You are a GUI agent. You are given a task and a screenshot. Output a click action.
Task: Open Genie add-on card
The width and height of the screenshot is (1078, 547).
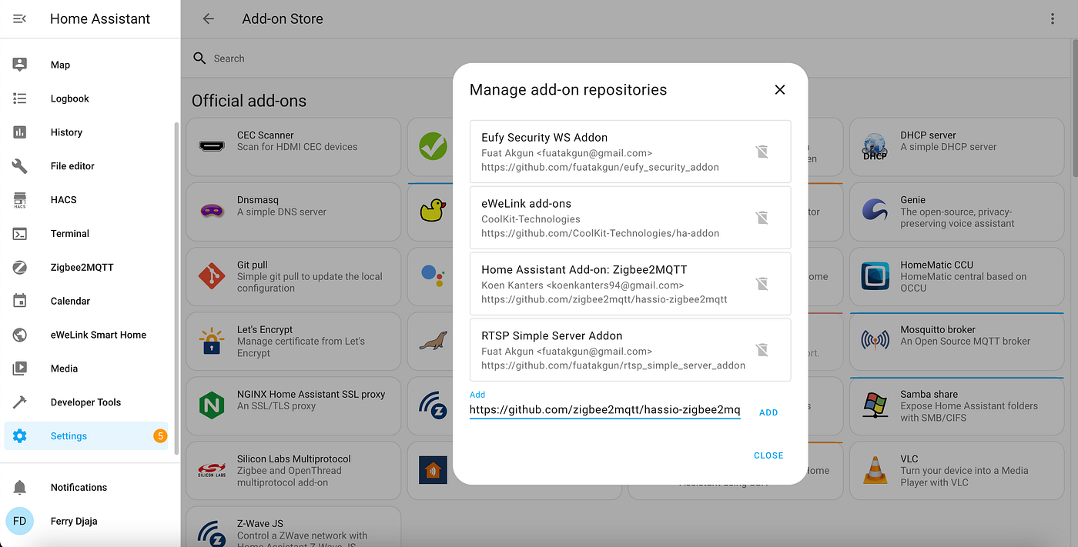[957, 212]
